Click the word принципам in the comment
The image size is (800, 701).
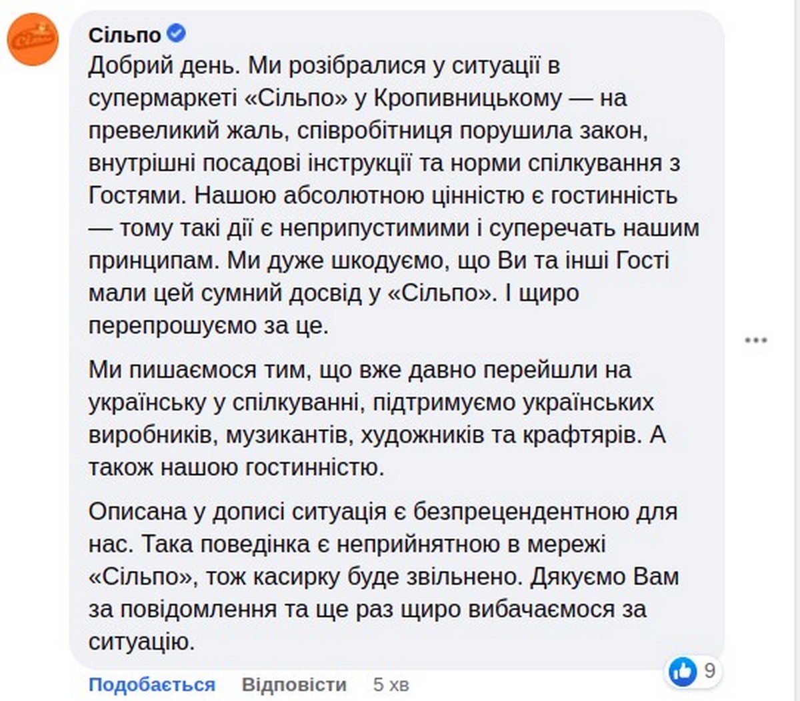click(153, 261)
